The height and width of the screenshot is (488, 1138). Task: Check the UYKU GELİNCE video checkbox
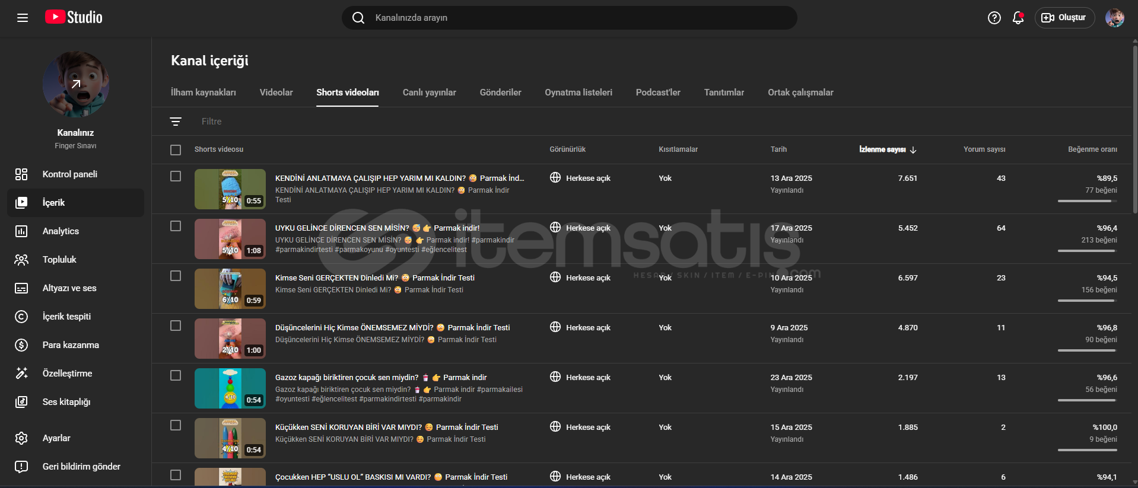coord(176,226)
